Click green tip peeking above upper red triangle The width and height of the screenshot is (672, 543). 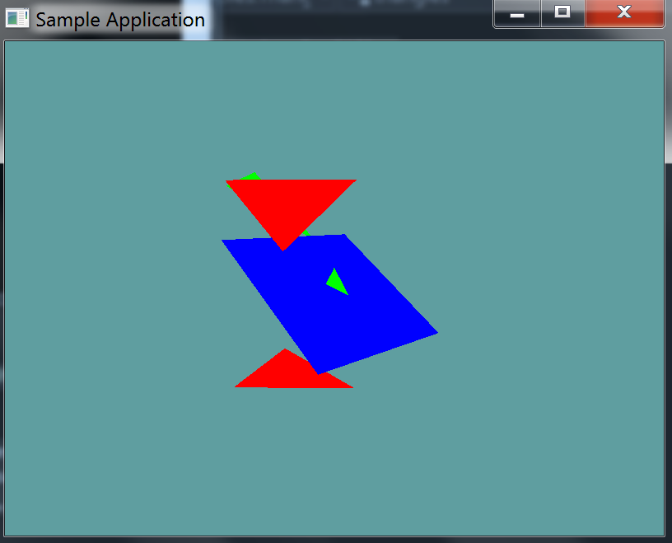coord(252,176)
